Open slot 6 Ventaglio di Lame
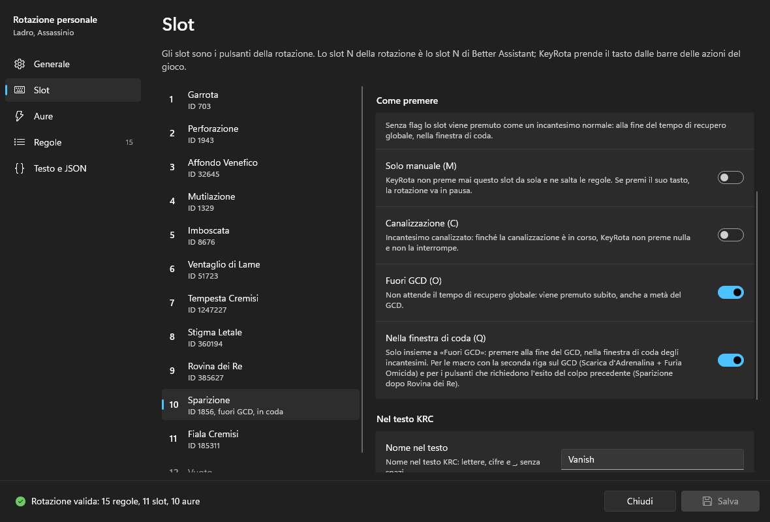This screenshot has width=770, height=522. coord(260,269)
